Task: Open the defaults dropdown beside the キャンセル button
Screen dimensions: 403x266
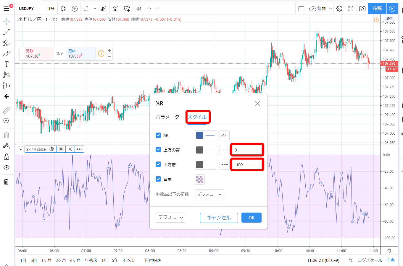Action: (170, 218)
